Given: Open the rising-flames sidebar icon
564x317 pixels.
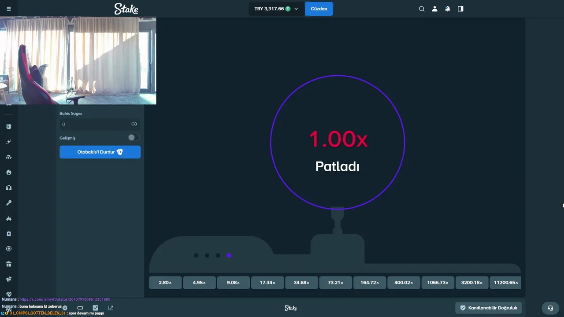Looking at the screenshot, I should point(9,218).
